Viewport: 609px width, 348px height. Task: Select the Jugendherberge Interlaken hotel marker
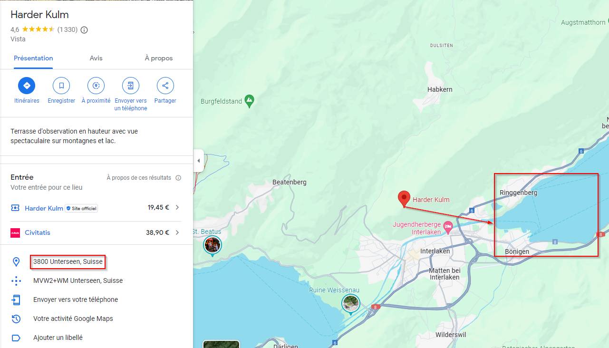(447, 228)
